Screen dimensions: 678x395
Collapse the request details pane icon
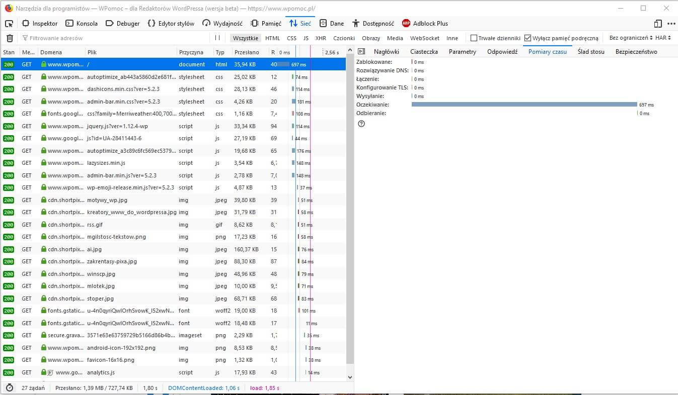pyautogui.click(x=361, y=52)
